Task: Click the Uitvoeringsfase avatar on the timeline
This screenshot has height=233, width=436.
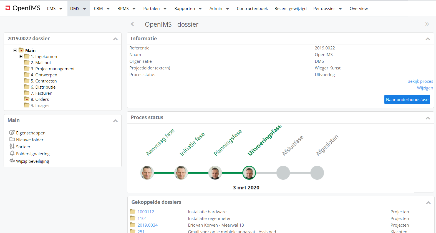Action: [249, 173]
